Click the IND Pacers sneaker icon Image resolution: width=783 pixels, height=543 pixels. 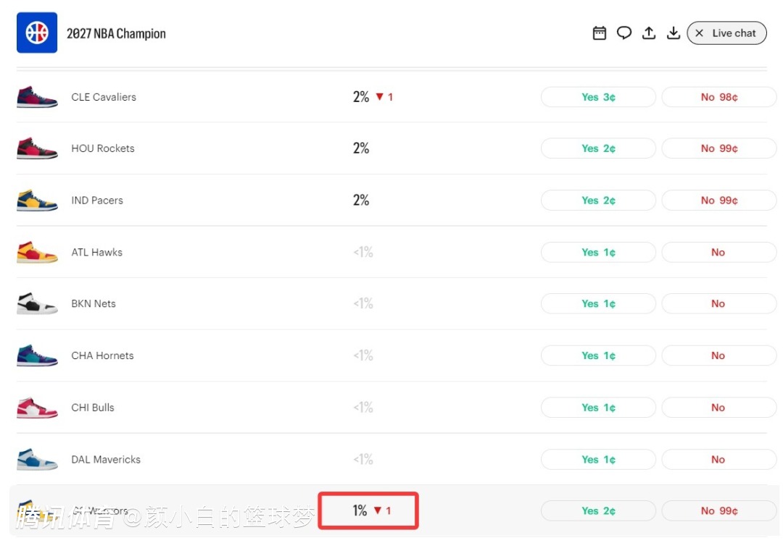[37, 200]
